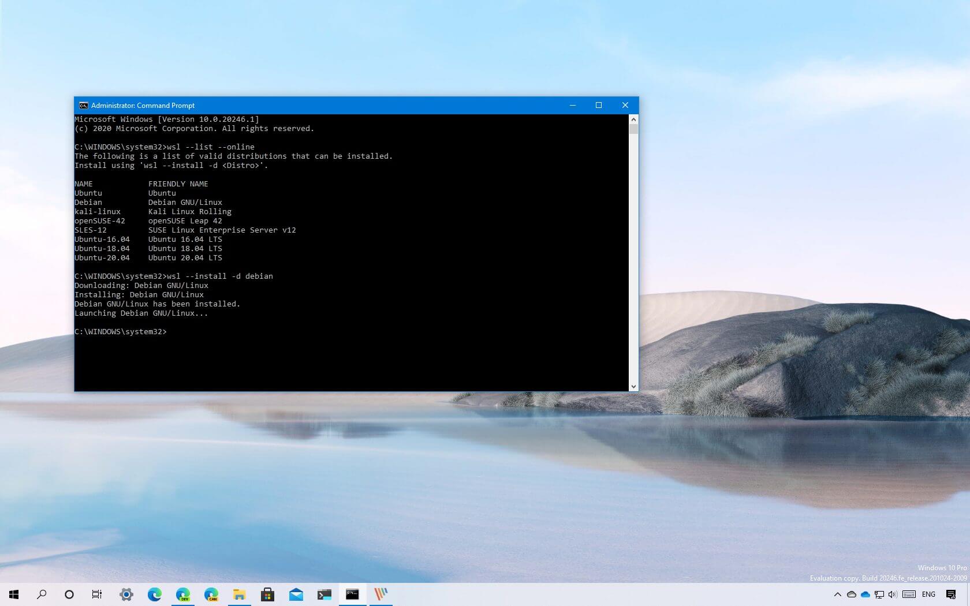Show the network status flyout
Image resolution: width=970 pixels, height=606 pixels.
[879, 594]
